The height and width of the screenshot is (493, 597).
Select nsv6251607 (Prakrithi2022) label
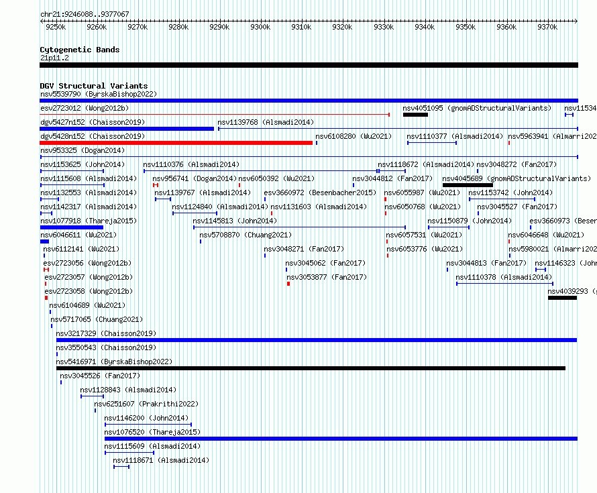pyautogui.click(x=147, y=404)
